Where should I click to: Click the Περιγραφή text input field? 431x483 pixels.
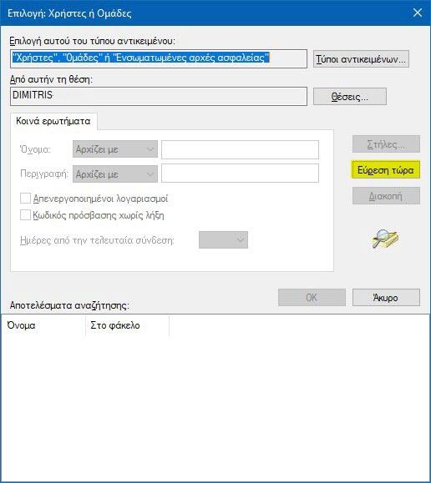(240, 173)
